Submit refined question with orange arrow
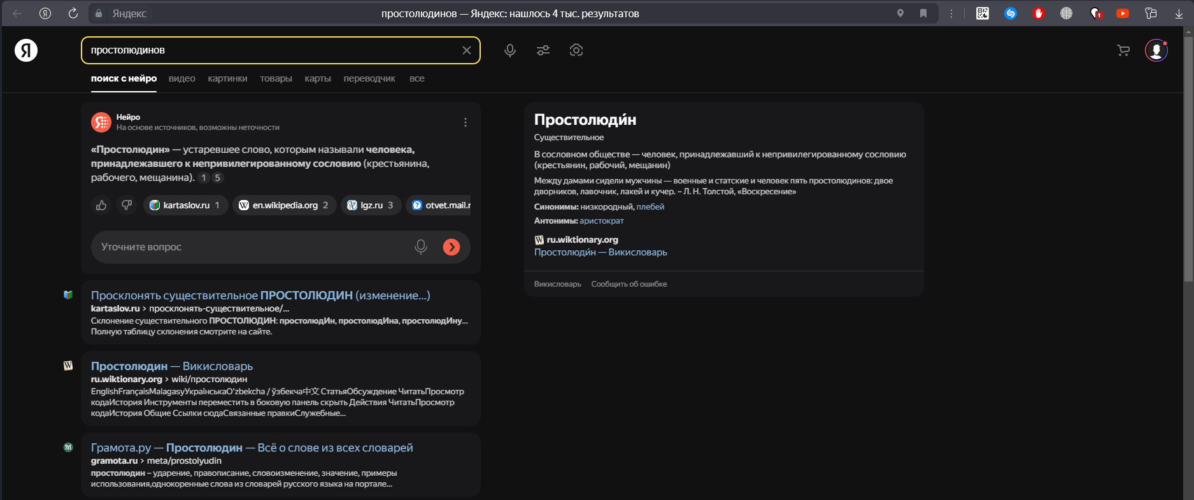Screen dimensions: 1194x500 coord(451,247)
